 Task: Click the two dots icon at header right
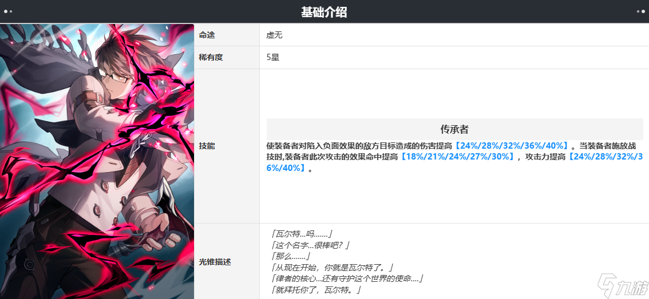[641, 11]
